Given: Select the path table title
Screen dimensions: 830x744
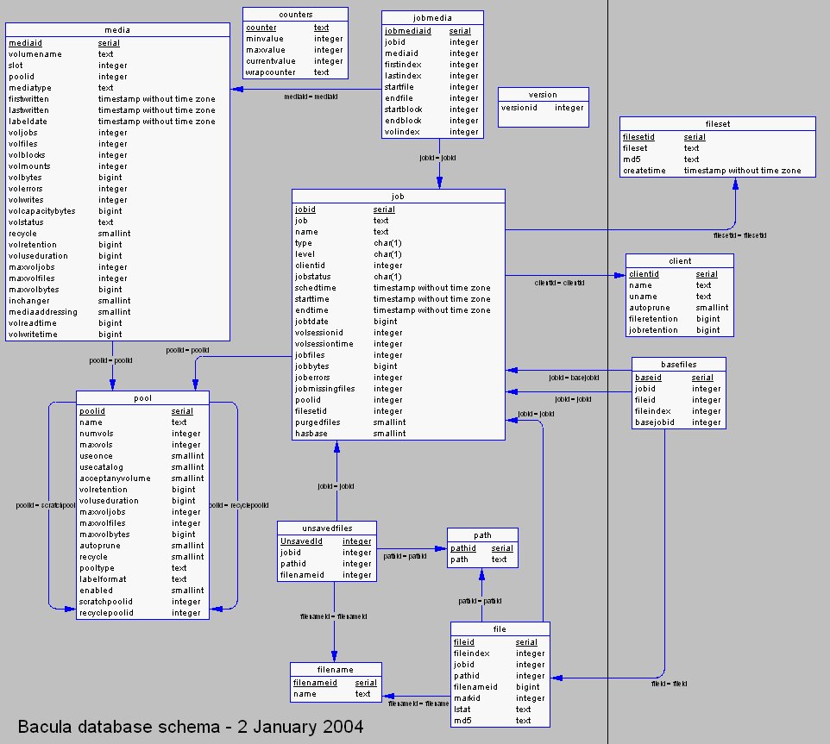Looking at the screenshot, I should [x=482, y=535].
